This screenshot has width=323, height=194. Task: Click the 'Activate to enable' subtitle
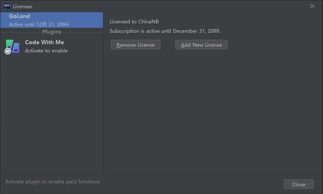46,51
